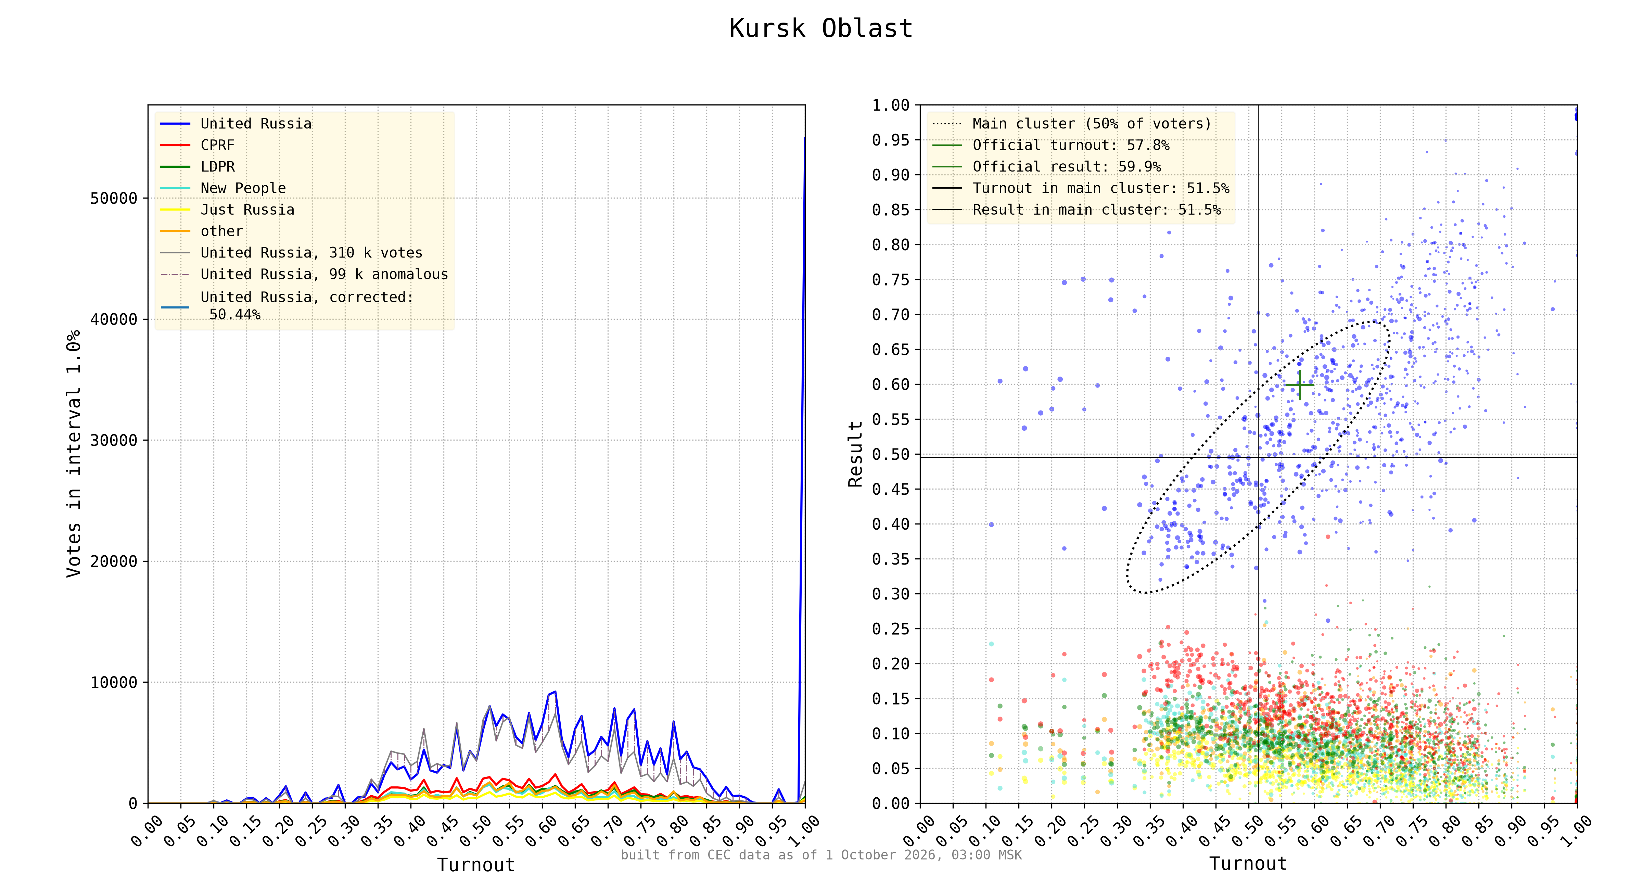Click the orange 'other' legend swatch
The image size is (1643, 873).
[175, 231]
